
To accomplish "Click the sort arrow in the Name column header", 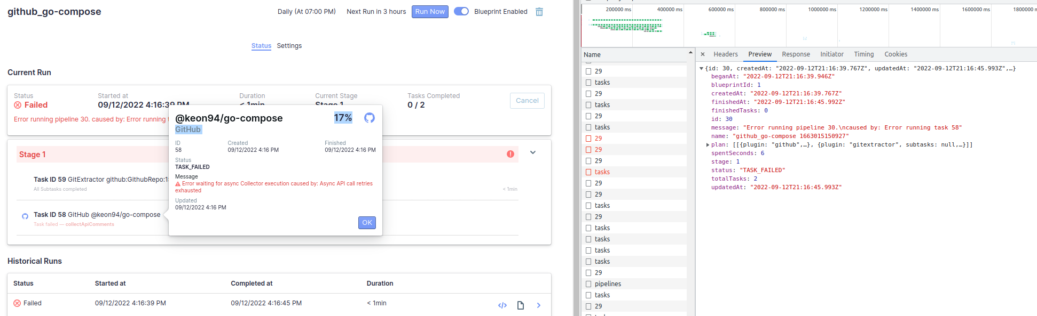I will [690, 53].
